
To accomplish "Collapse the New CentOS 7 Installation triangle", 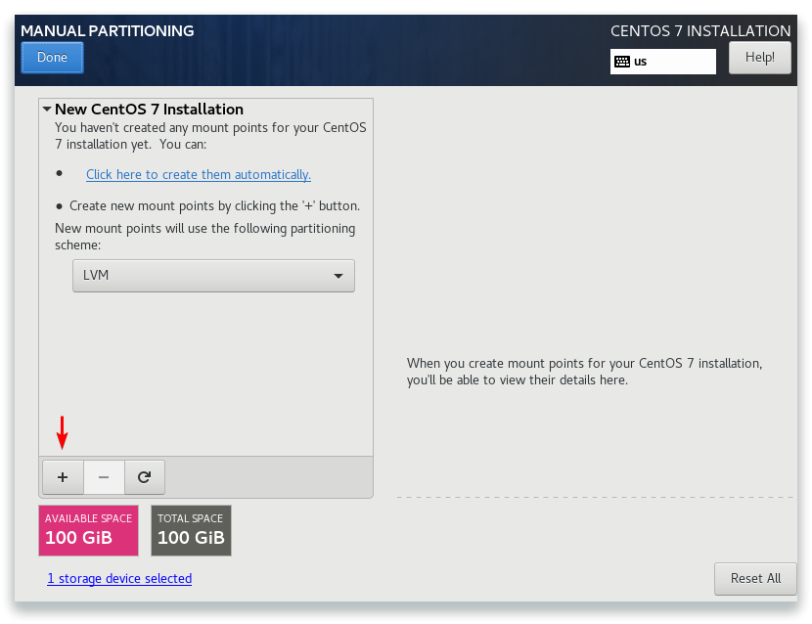I will (47, 110).
